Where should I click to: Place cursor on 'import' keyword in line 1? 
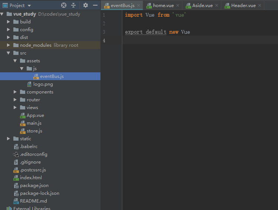[134, 15]
